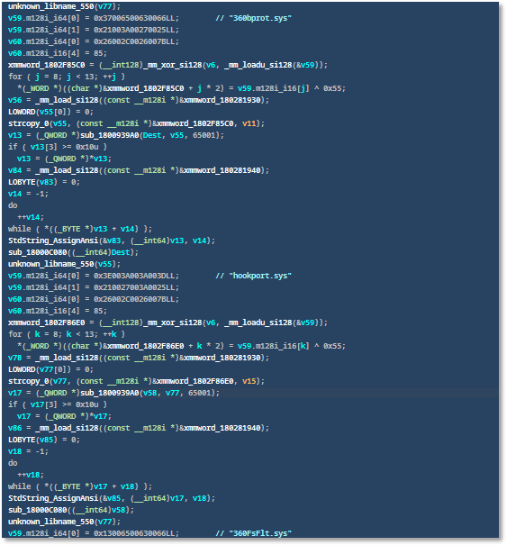This screenshot has width=507, height=545.
Task: Follow sub_1800939A0 on the v13 assignment line
Action: point(110,135)
